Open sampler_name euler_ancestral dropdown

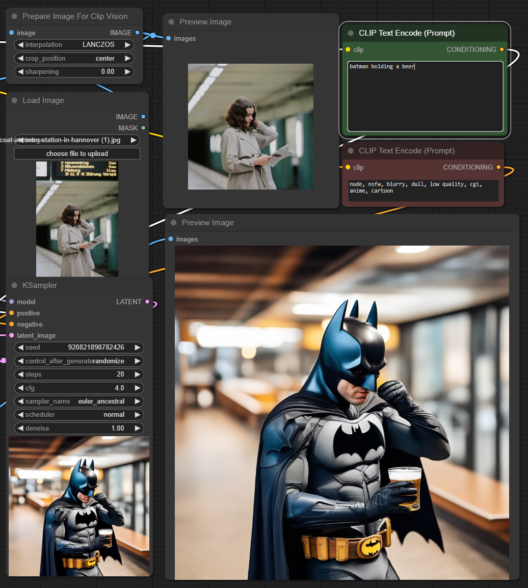click(79, 401)
